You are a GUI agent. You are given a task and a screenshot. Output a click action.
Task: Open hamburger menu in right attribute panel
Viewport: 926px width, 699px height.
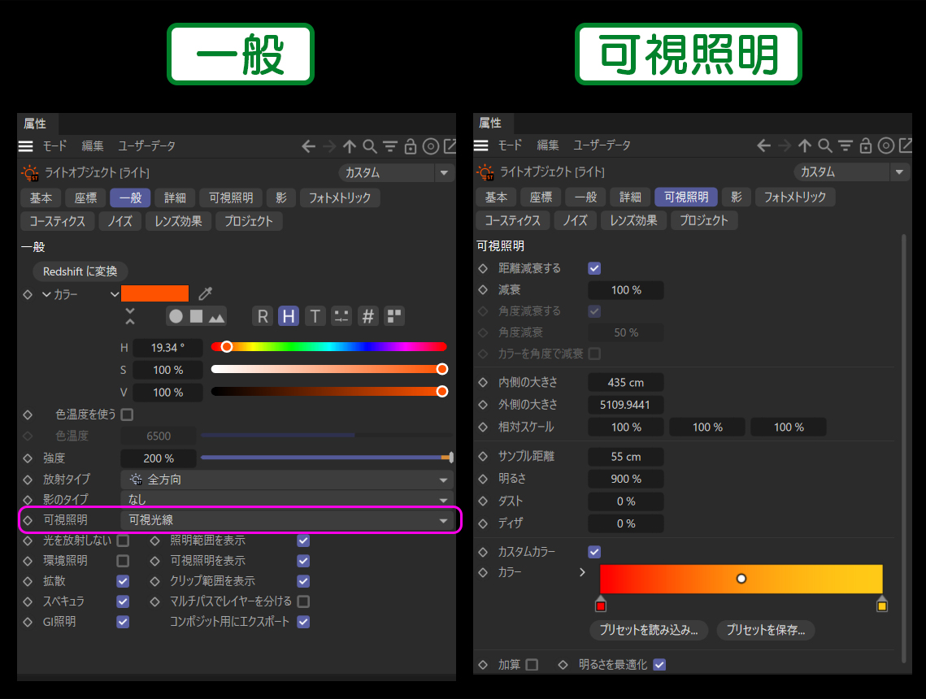pyautogui.click(x=481, y=145)
